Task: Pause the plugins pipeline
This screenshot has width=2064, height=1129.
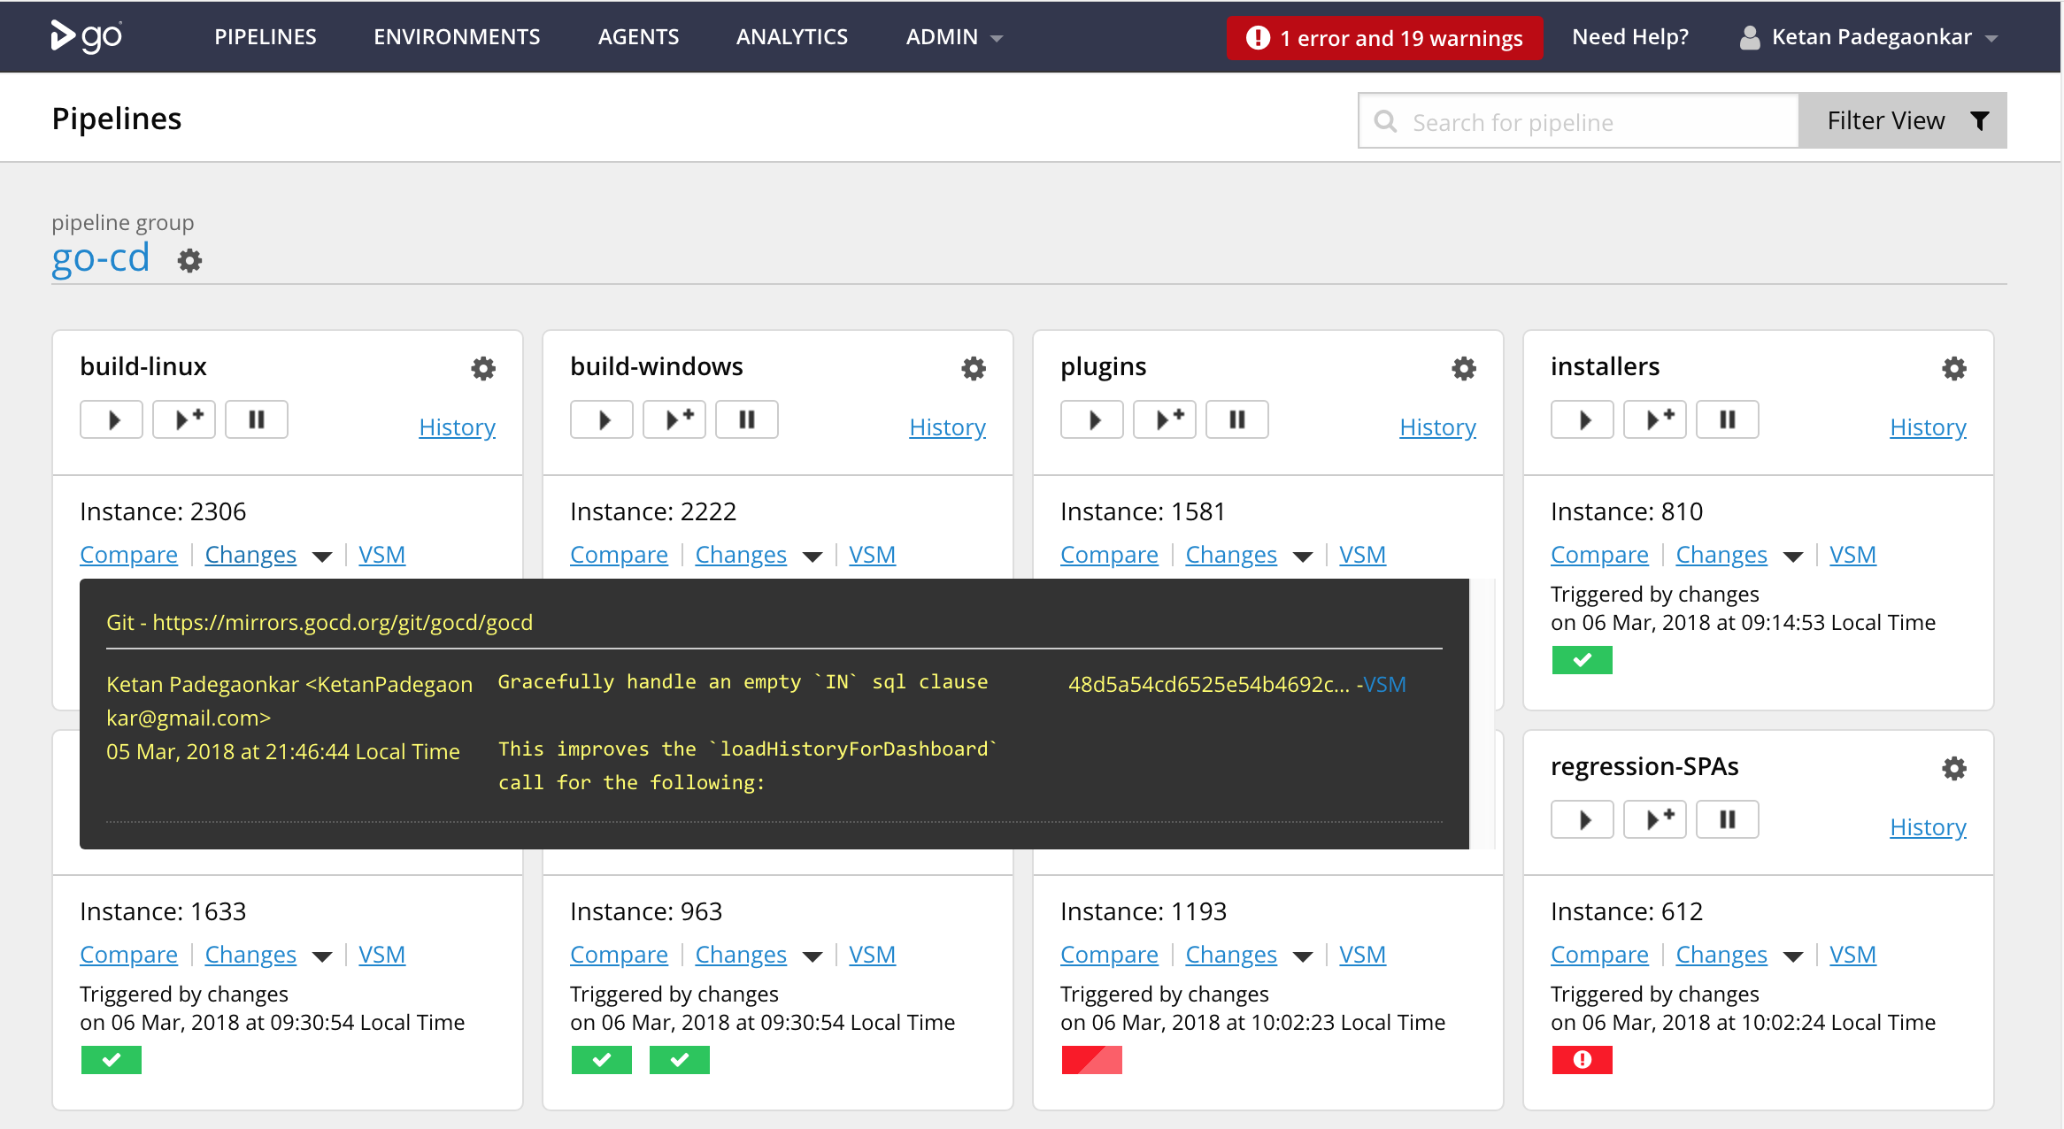Action: click(x=1237, y=419)
